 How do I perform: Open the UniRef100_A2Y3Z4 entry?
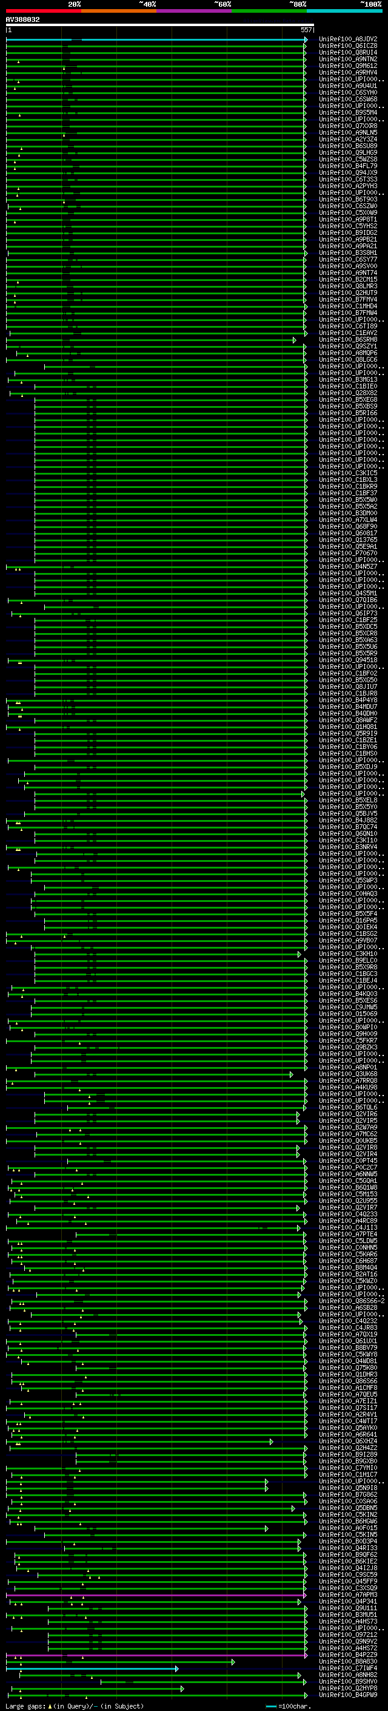point(348,139)
